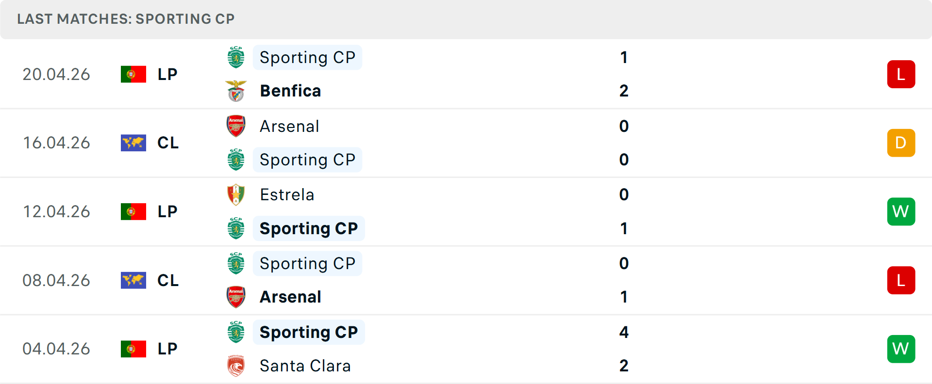Viewport: 932px width, 384px height.
Task: Click Portugal flag icon for 20.04.26 match
Action: 133,74
